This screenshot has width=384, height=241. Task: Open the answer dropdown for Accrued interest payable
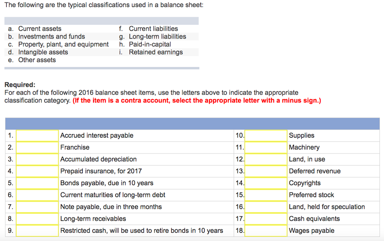pyautogui.click(x=37, y=135)
